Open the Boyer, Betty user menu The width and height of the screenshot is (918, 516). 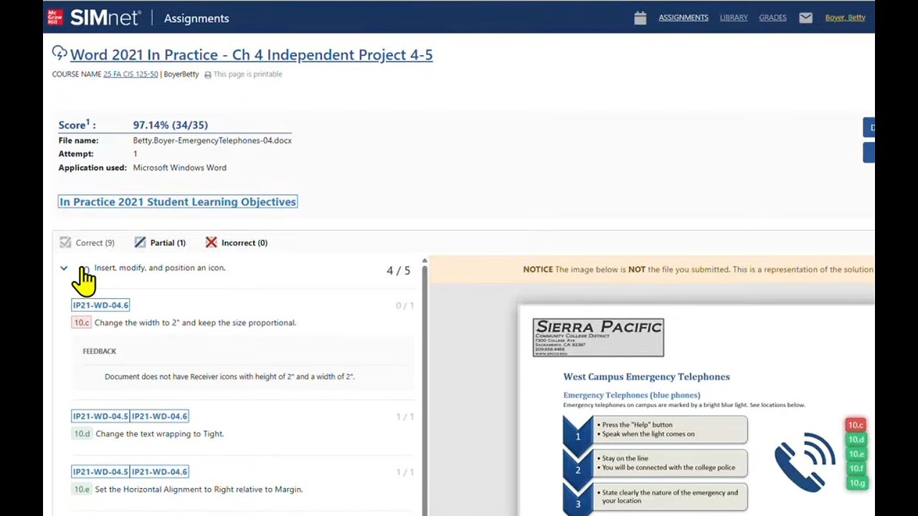(x=845, y=18)
